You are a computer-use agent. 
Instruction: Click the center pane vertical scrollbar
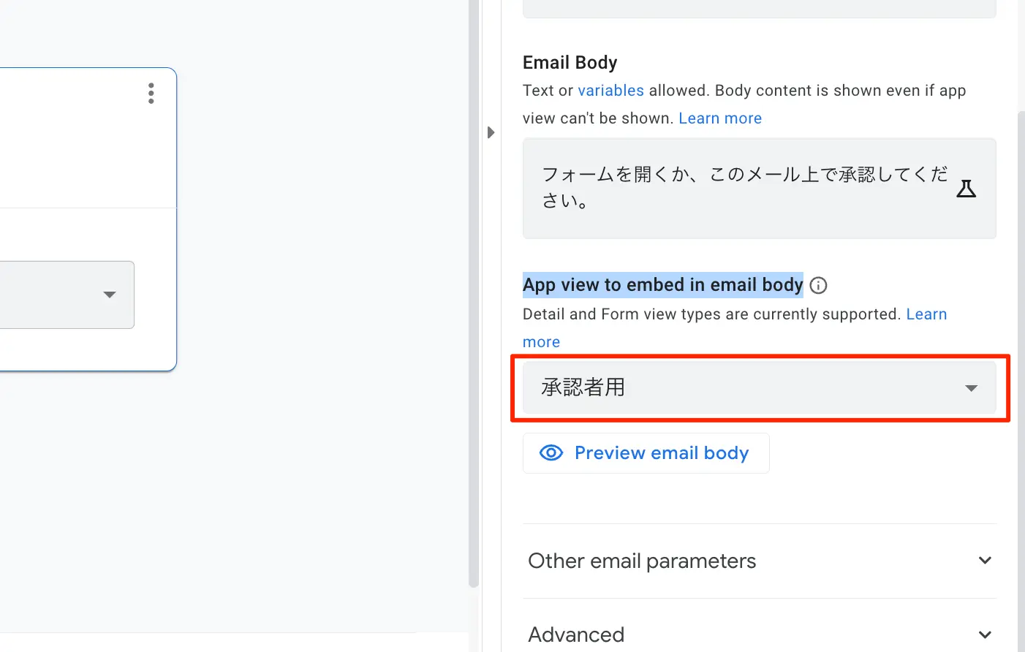pos(474,292)
